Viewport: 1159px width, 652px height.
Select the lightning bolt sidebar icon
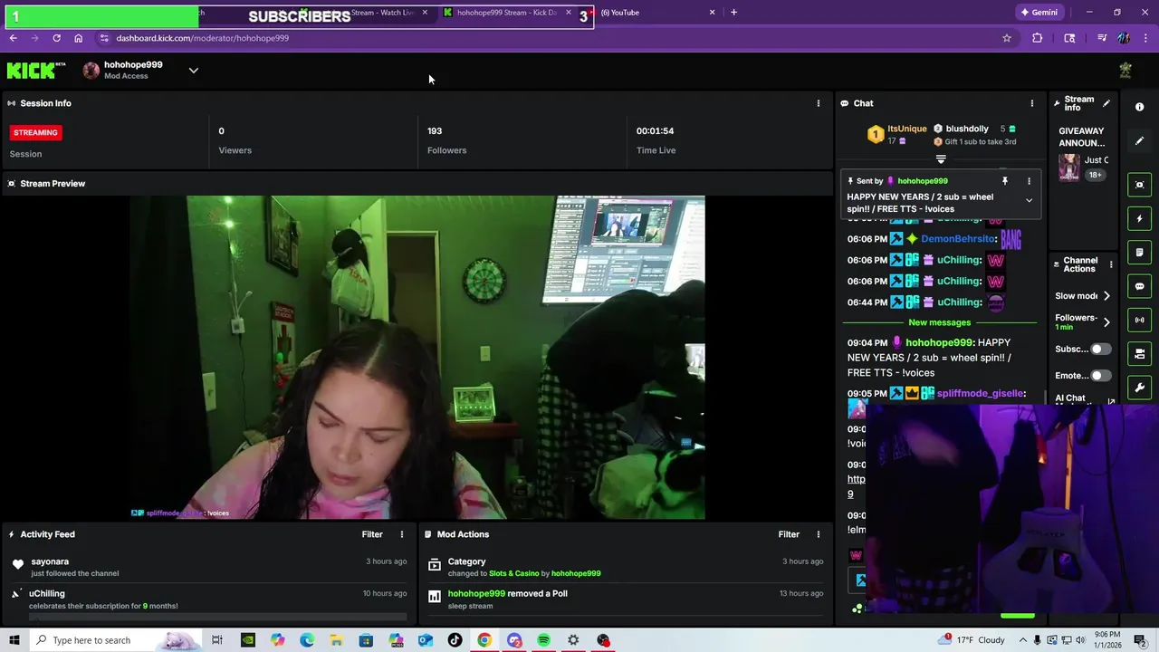[1139, 218]
